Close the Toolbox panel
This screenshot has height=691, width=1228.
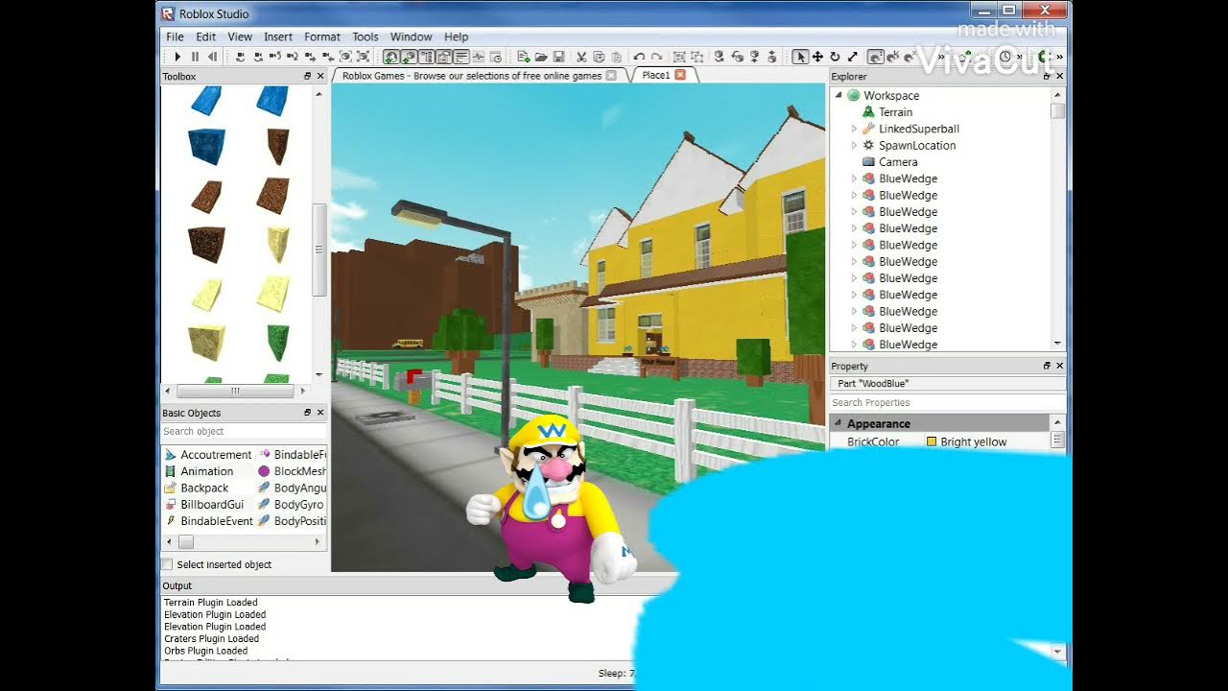(320, 76)
